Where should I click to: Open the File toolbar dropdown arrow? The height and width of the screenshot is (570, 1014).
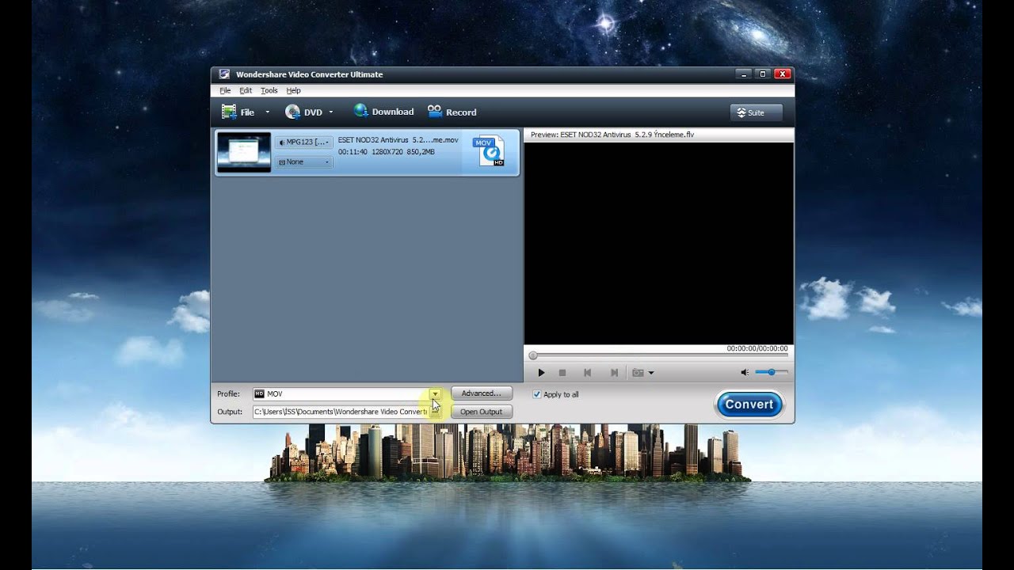click(x=267, y=112)
